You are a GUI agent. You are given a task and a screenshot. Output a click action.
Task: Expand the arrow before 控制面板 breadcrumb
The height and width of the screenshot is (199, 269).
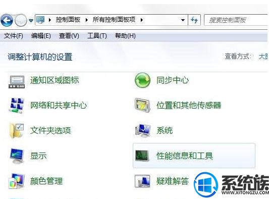(50, 20)
